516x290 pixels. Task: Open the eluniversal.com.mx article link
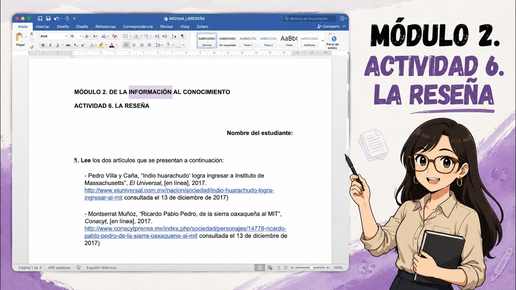[x=179, y=194]
